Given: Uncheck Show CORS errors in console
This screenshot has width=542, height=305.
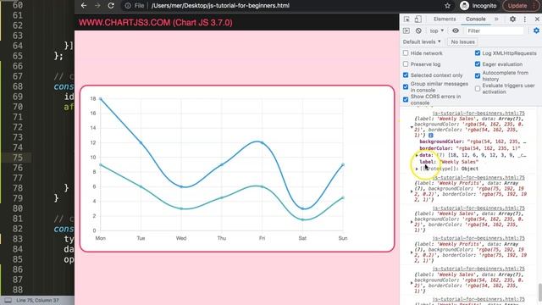Looking at the screenshot, I should 406,100.
